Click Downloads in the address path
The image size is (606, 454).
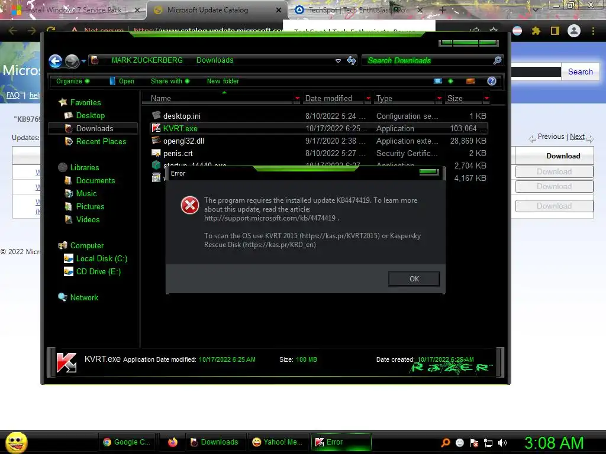pos(215,60)
